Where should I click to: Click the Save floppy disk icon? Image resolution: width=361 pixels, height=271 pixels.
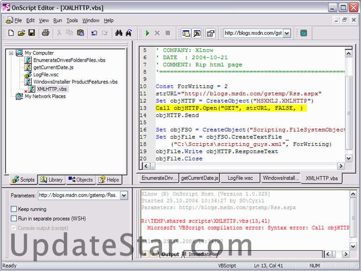point(31,33)
